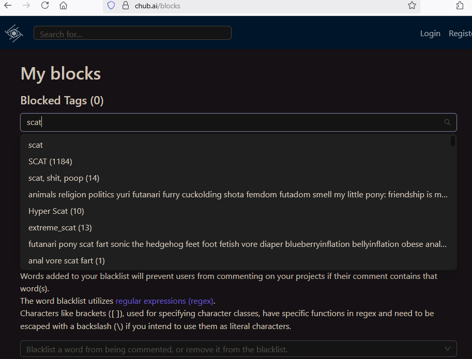
Task: Select the 'futanari pony scat fart sonic' suggestion
Action: pyautogui.click(x=238, y=244)
